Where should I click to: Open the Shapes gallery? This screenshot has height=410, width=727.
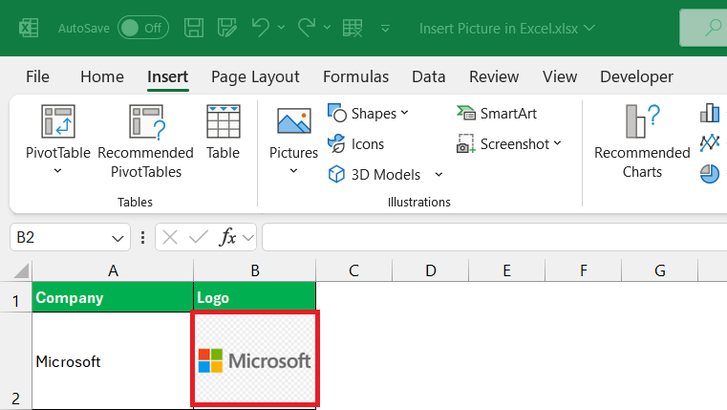tap(369, 113)
